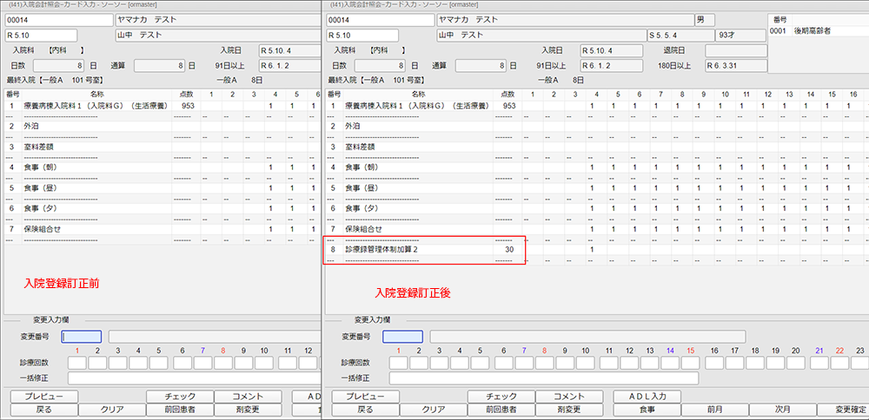
Task: Click 退院日 field in right window
Action: pyautogui.click(x=737, y=50)
